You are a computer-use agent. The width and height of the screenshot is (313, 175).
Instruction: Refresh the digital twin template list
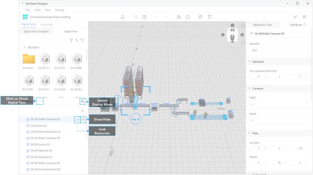[x=82, y=40]
